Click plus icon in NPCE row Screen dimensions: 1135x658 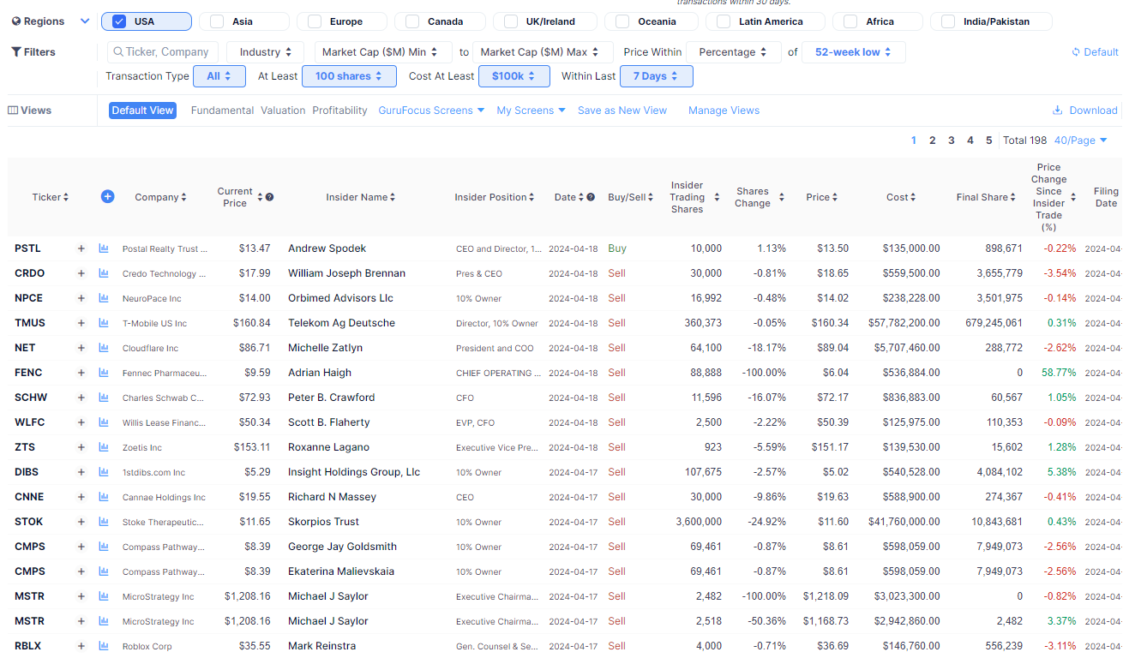[81, 298]
